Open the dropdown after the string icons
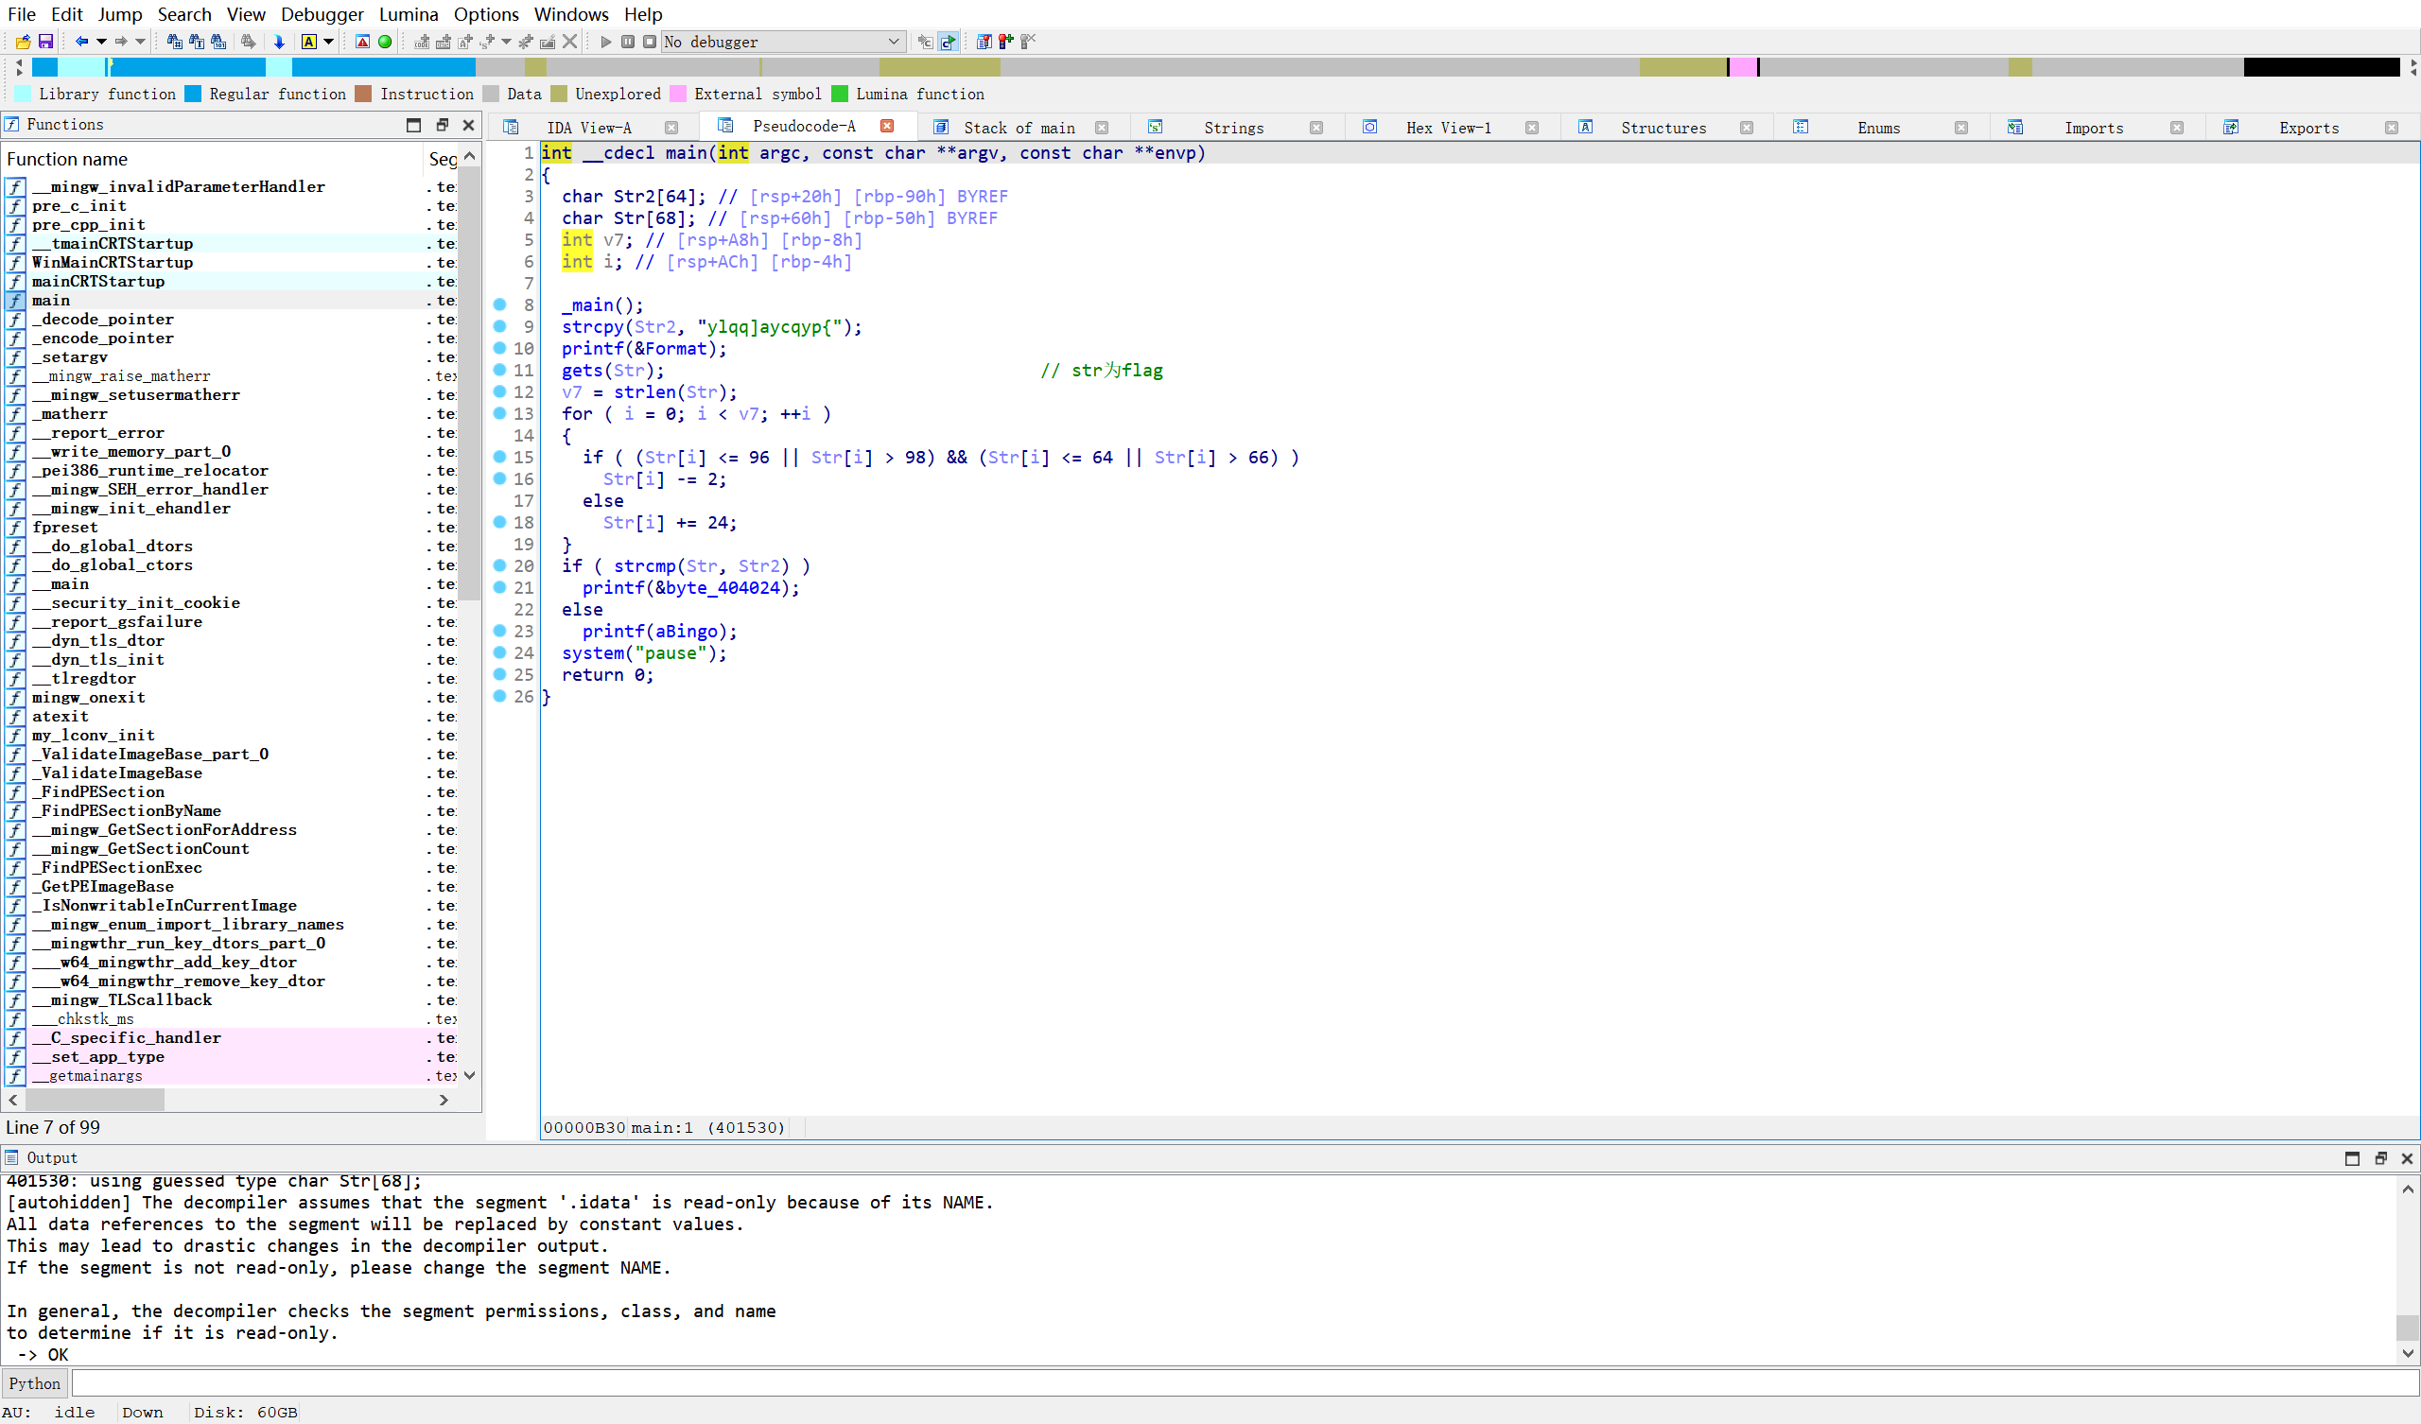 click(x=506, y=42)
